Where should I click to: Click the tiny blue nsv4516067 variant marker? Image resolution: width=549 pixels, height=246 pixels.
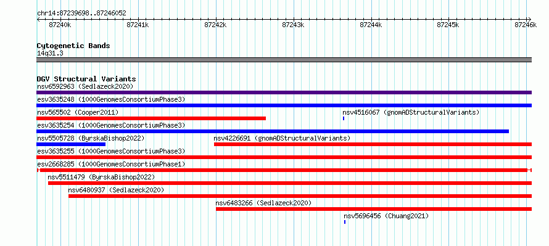[x=344, y=118]
